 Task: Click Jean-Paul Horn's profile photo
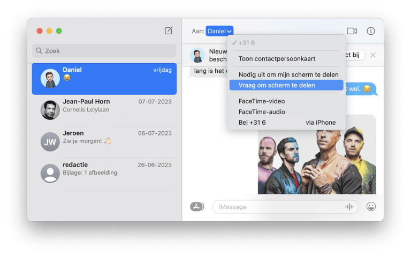tap(50, 110)
